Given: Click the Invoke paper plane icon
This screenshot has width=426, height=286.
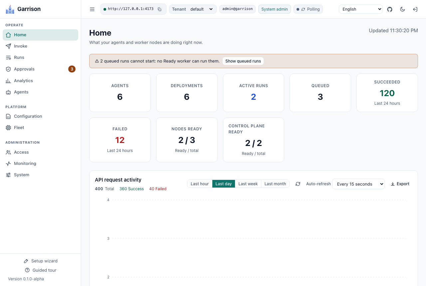Looking at the screenshot, I should [x=8, y=46].
